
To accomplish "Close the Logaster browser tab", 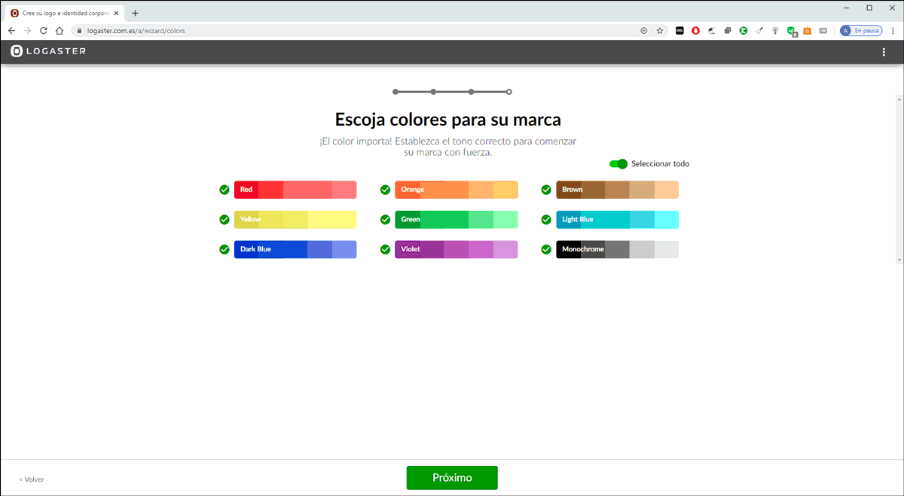I will coord(116,13).
